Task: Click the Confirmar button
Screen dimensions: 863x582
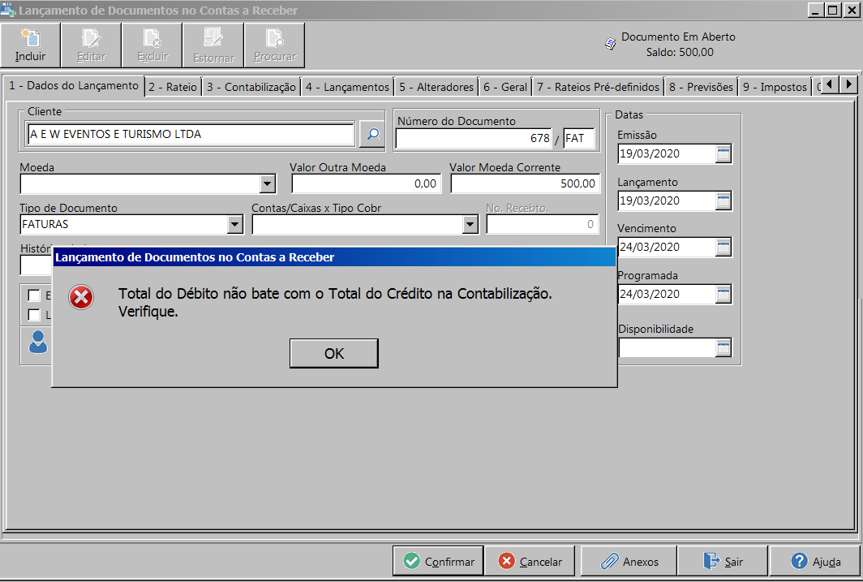Action: tap(438, 561)
